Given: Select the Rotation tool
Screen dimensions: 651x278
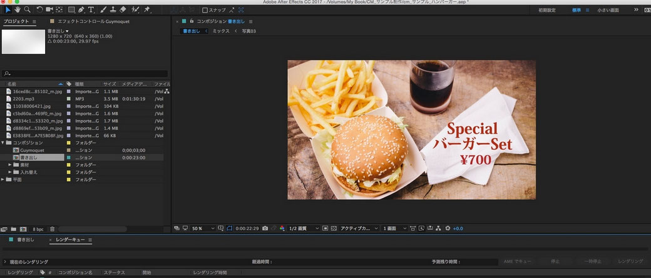Looking at the screenshot, I should click(x=39, y=9).
